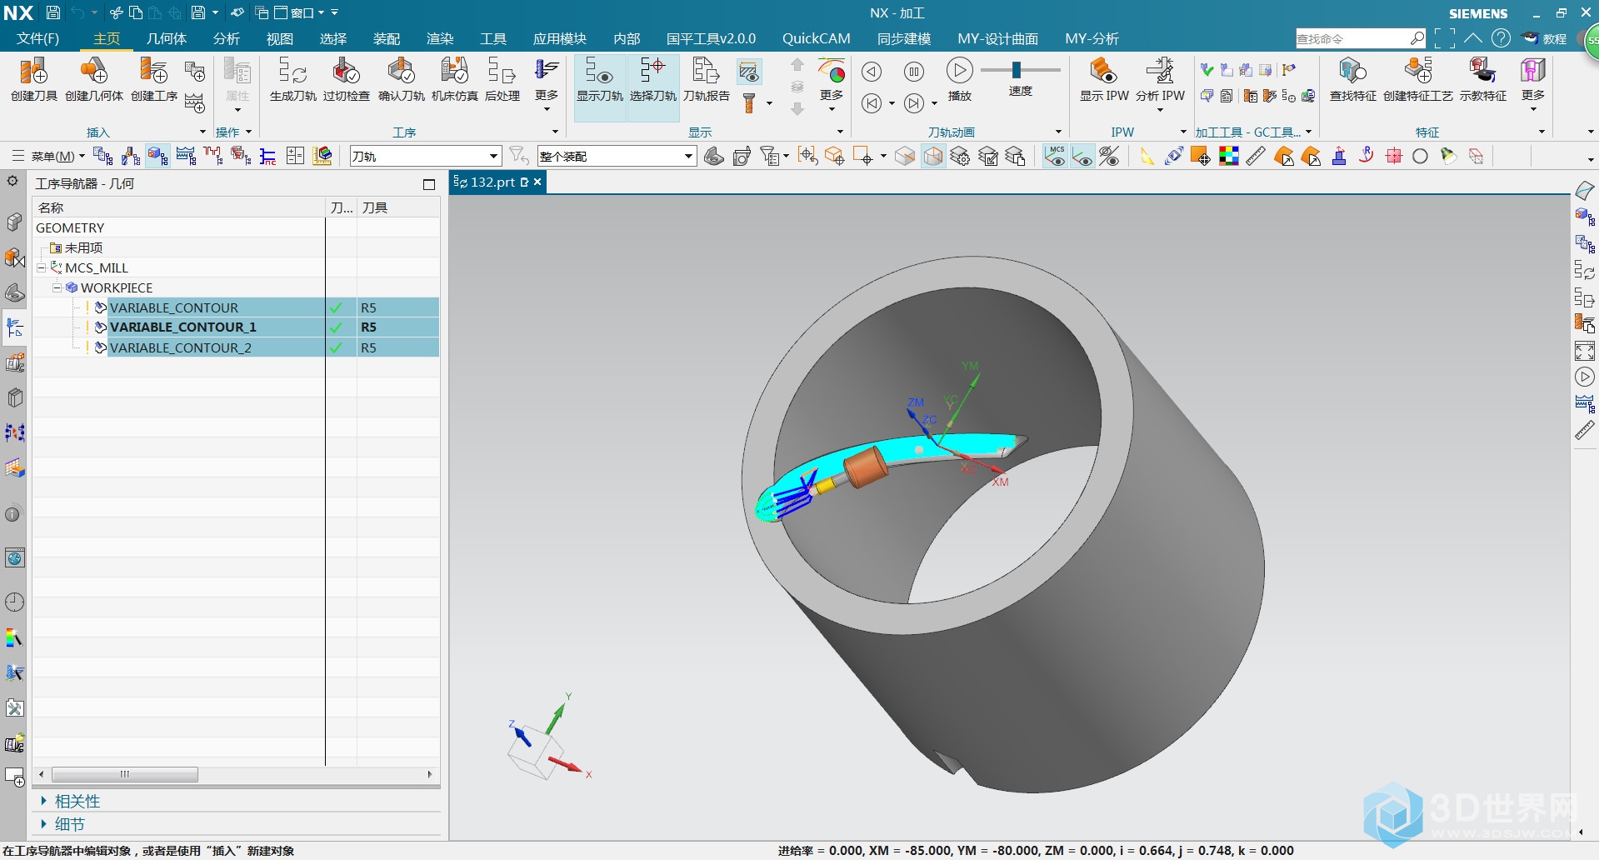Run 过切检查 (Gouge Check)
The image size is (1599, 860).
coord(347,80)
